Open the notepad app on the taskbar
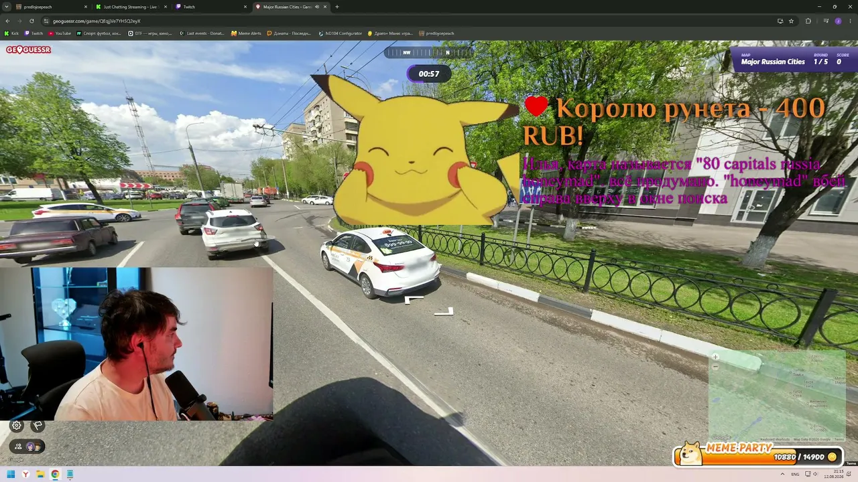Screen dimensions: 858x482 (70, 475)
